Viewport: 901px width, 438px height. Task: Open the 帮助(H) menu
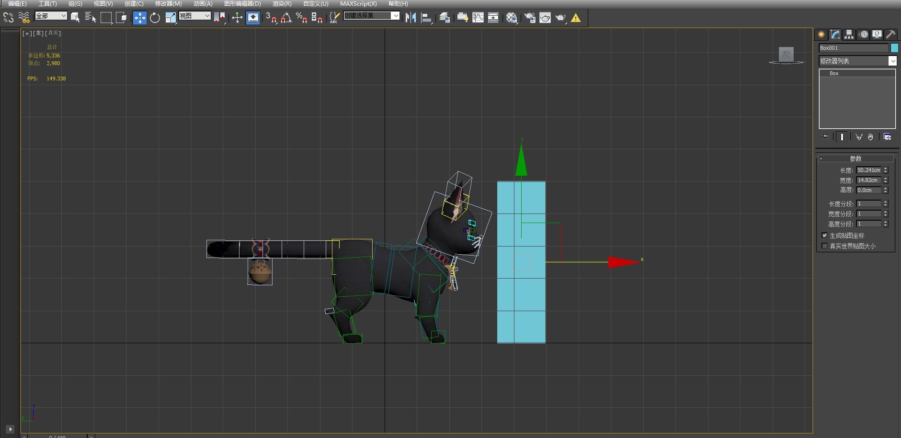[398, 4]
